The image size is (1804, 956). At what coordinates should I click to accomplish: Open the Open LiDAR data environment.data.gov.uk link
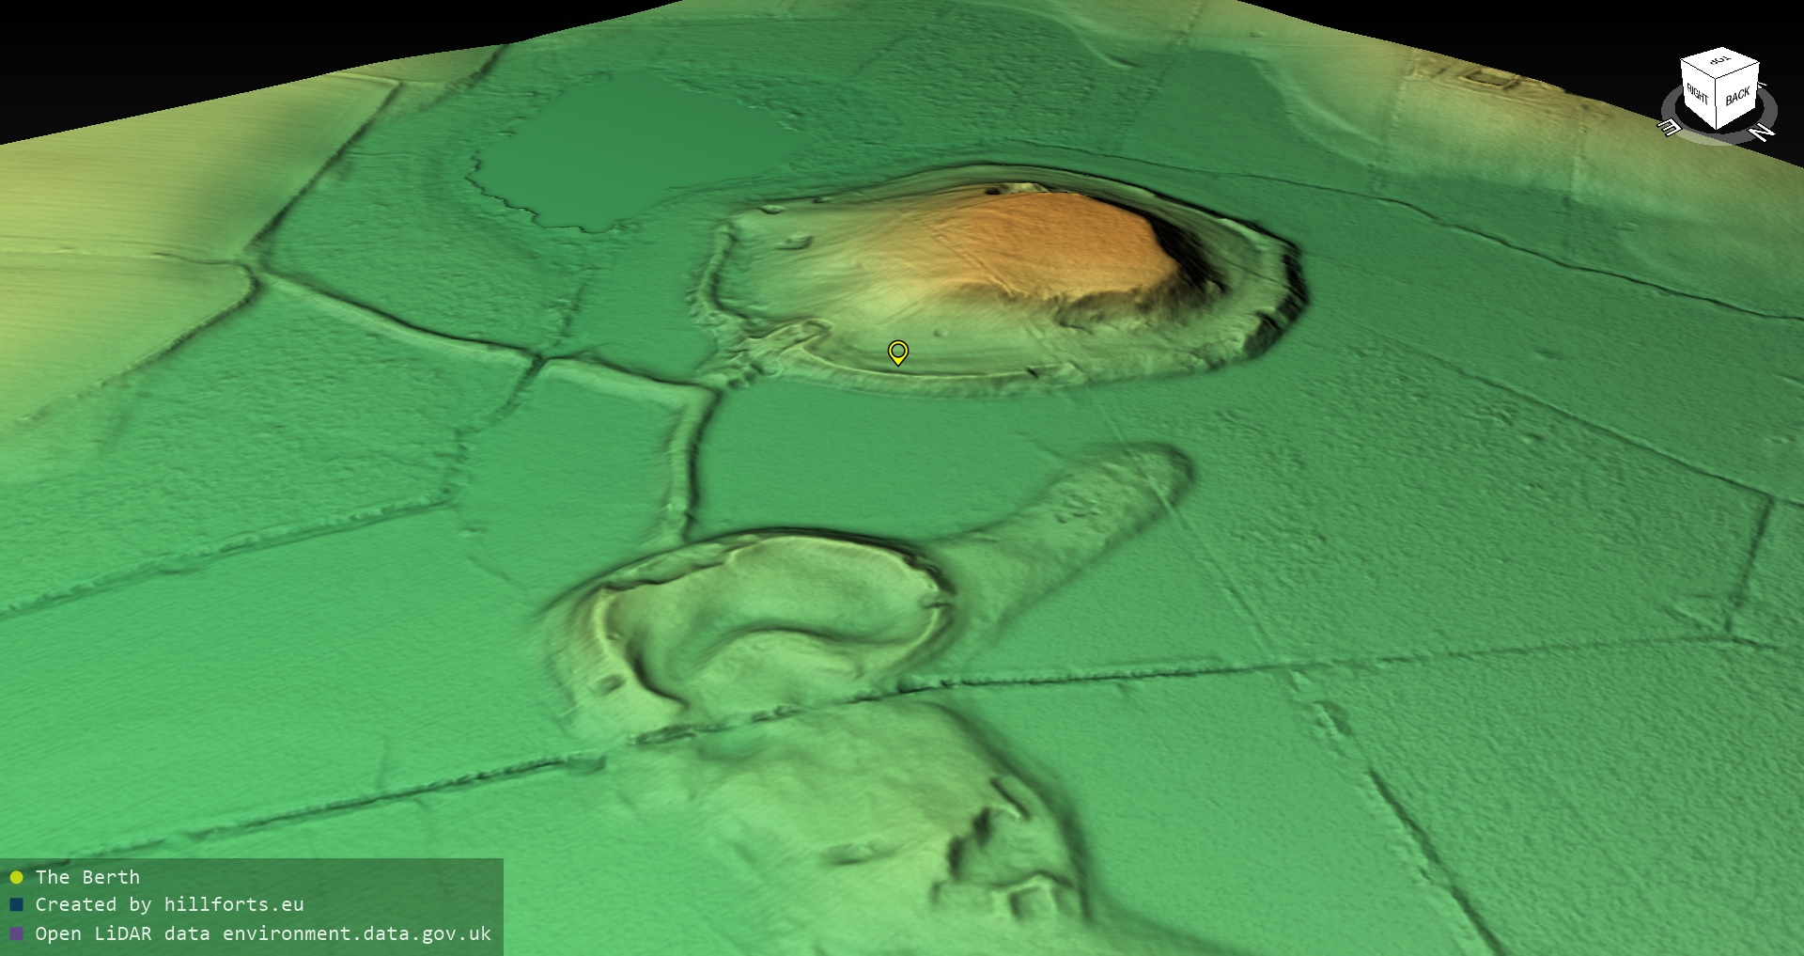[x=263, y=934]
